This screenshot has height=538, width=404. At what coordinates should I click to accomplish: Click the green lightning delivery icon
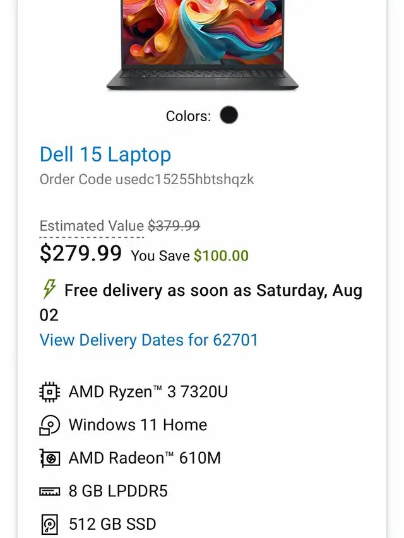point(49,290)
